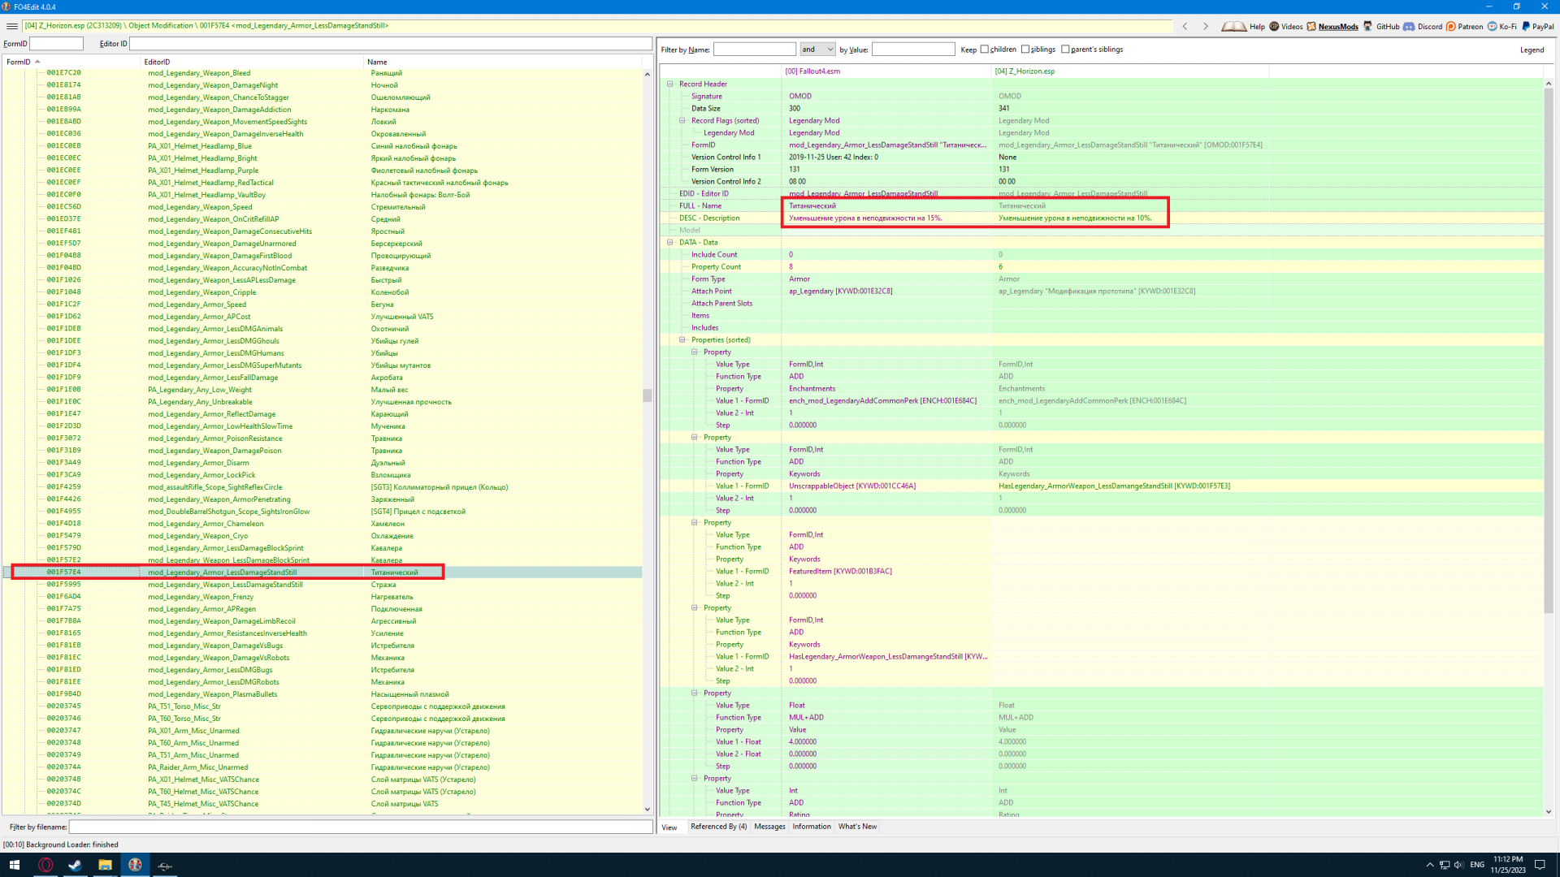This screenshot has height=877, width=1560.
Task: Navigate back with left arrow
Action: [1185, 26]
